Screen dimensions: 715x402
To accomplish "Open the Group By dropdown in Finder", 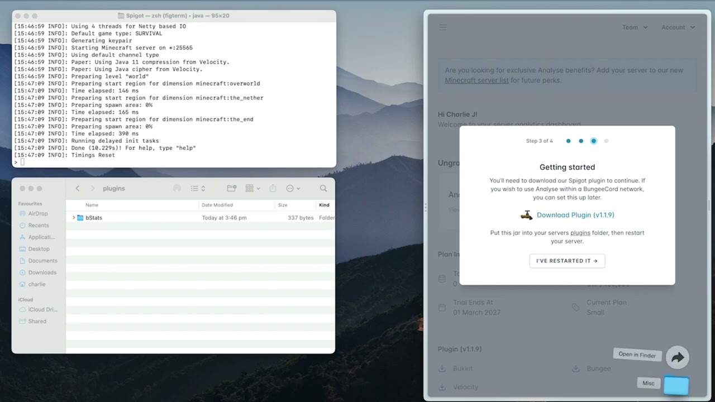I will 253,189.
